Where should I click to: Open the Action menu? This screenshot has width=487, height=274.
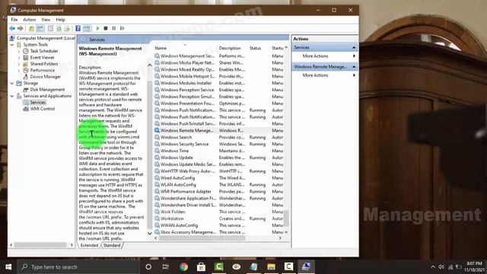coord(30,20)
